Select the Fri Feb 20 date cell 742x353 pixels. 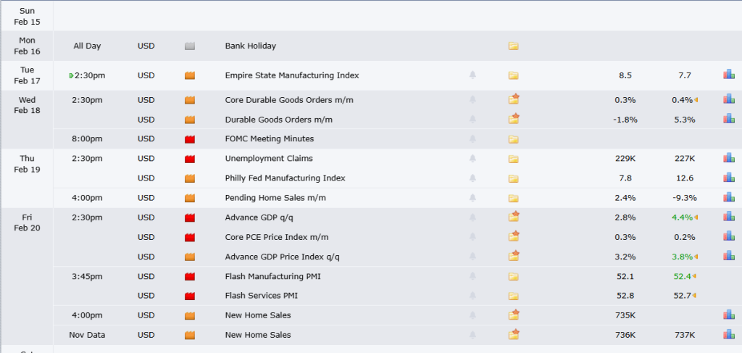pyautogui.click(x=27, y=223)
